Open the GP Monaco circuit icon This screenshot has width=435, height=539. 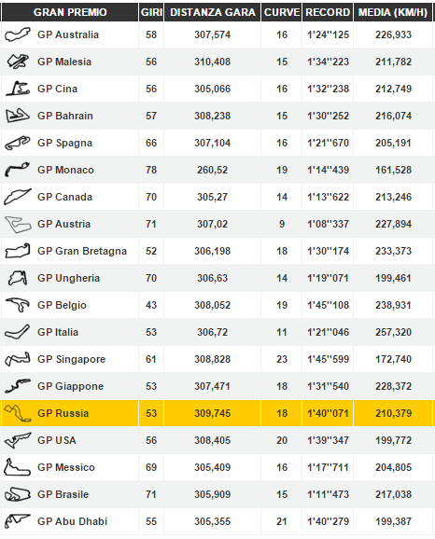(x=17, y=170)
